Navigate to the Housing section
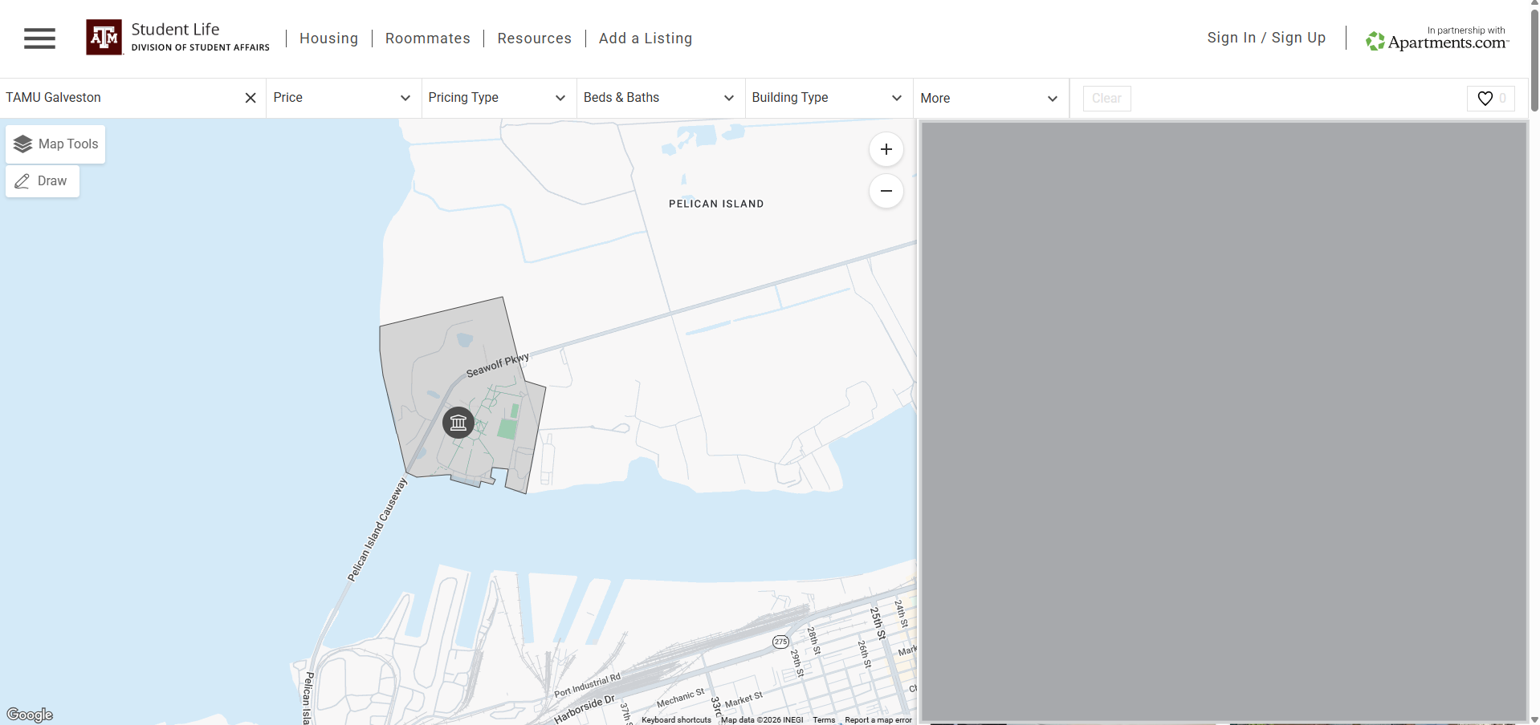Viewport: 1540px width, 725px height. coord(328,38)
